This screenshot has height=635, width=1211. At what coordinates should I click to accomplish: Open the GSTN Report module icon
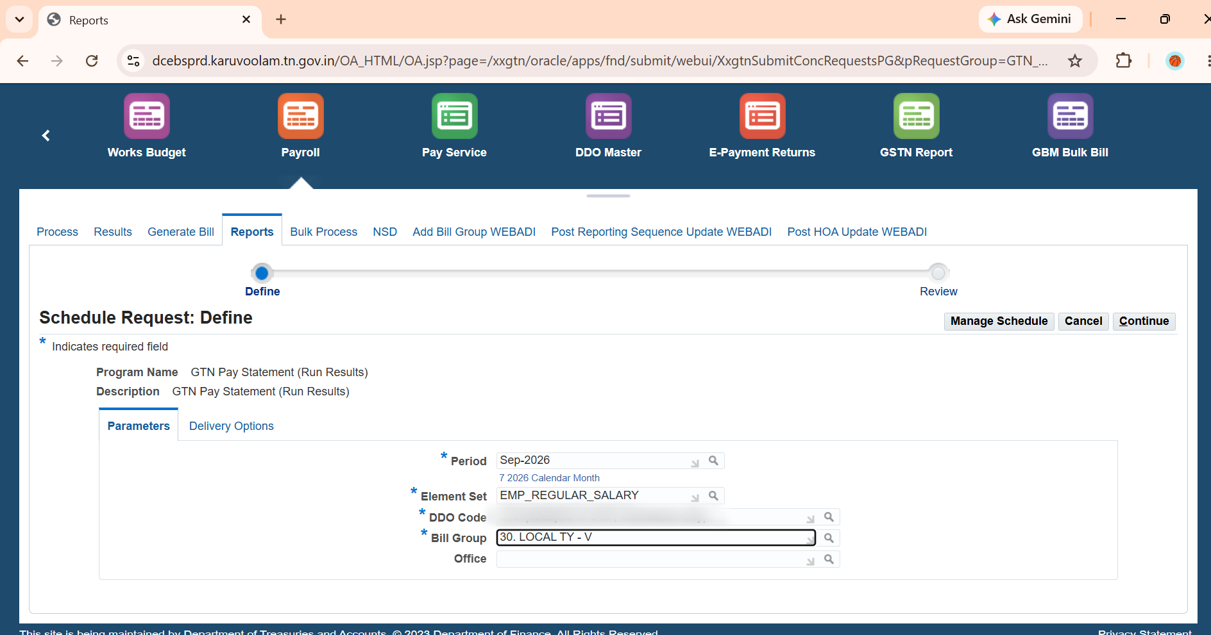(x=917, y=116)
